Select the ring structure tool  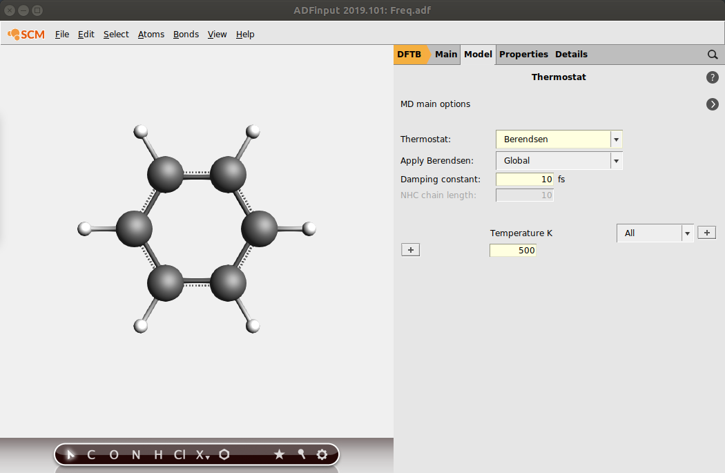(x=224, y=454)
